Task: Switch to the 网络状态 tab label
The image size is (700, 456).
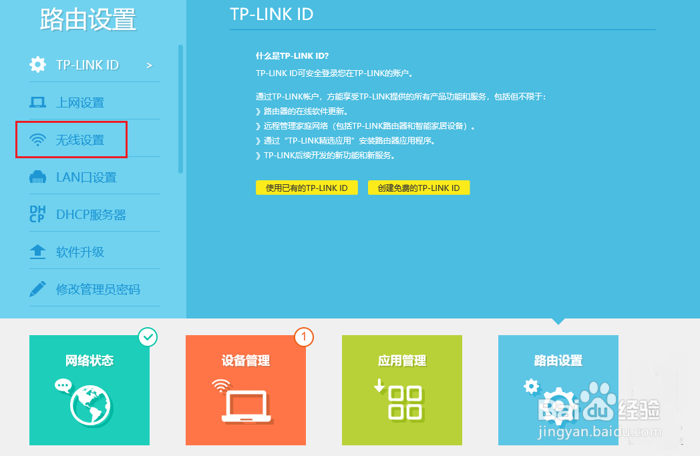Action: pyautogui.click(x=90, y=361)
